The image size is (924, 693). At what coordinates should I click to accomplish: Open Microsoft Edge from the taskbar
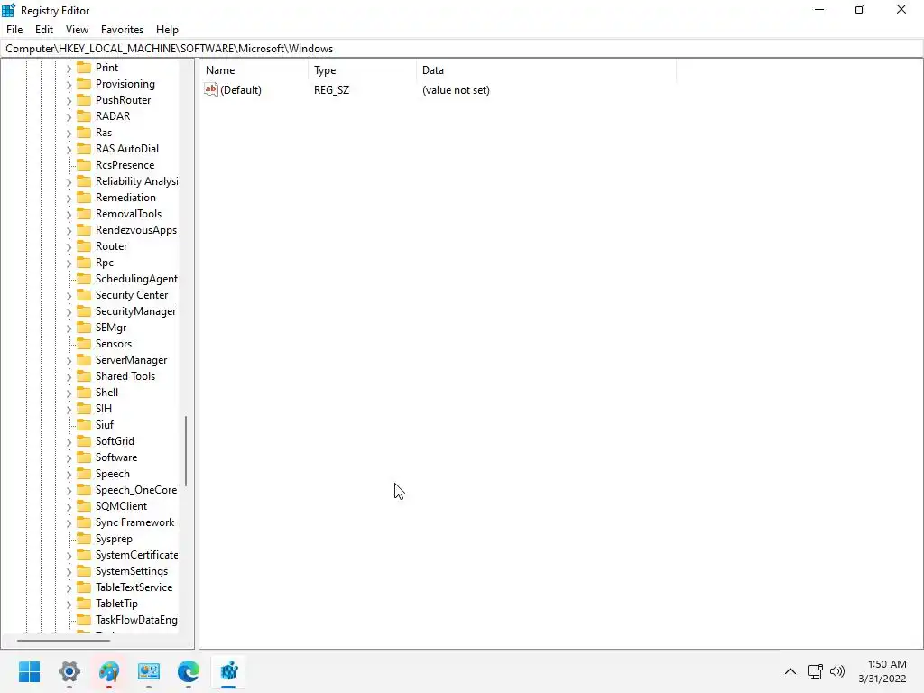pyautogui.click(x=188, y=671)
